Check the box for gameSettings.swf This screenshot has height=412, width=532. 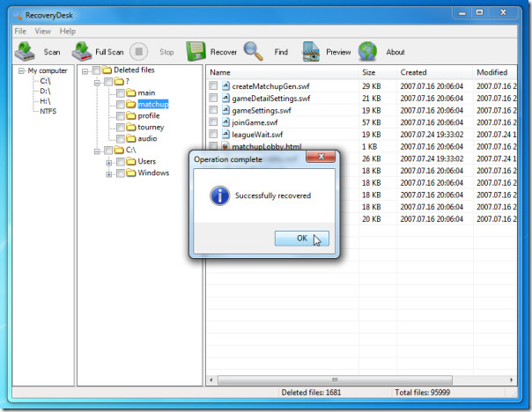click(x=213, y=110)
